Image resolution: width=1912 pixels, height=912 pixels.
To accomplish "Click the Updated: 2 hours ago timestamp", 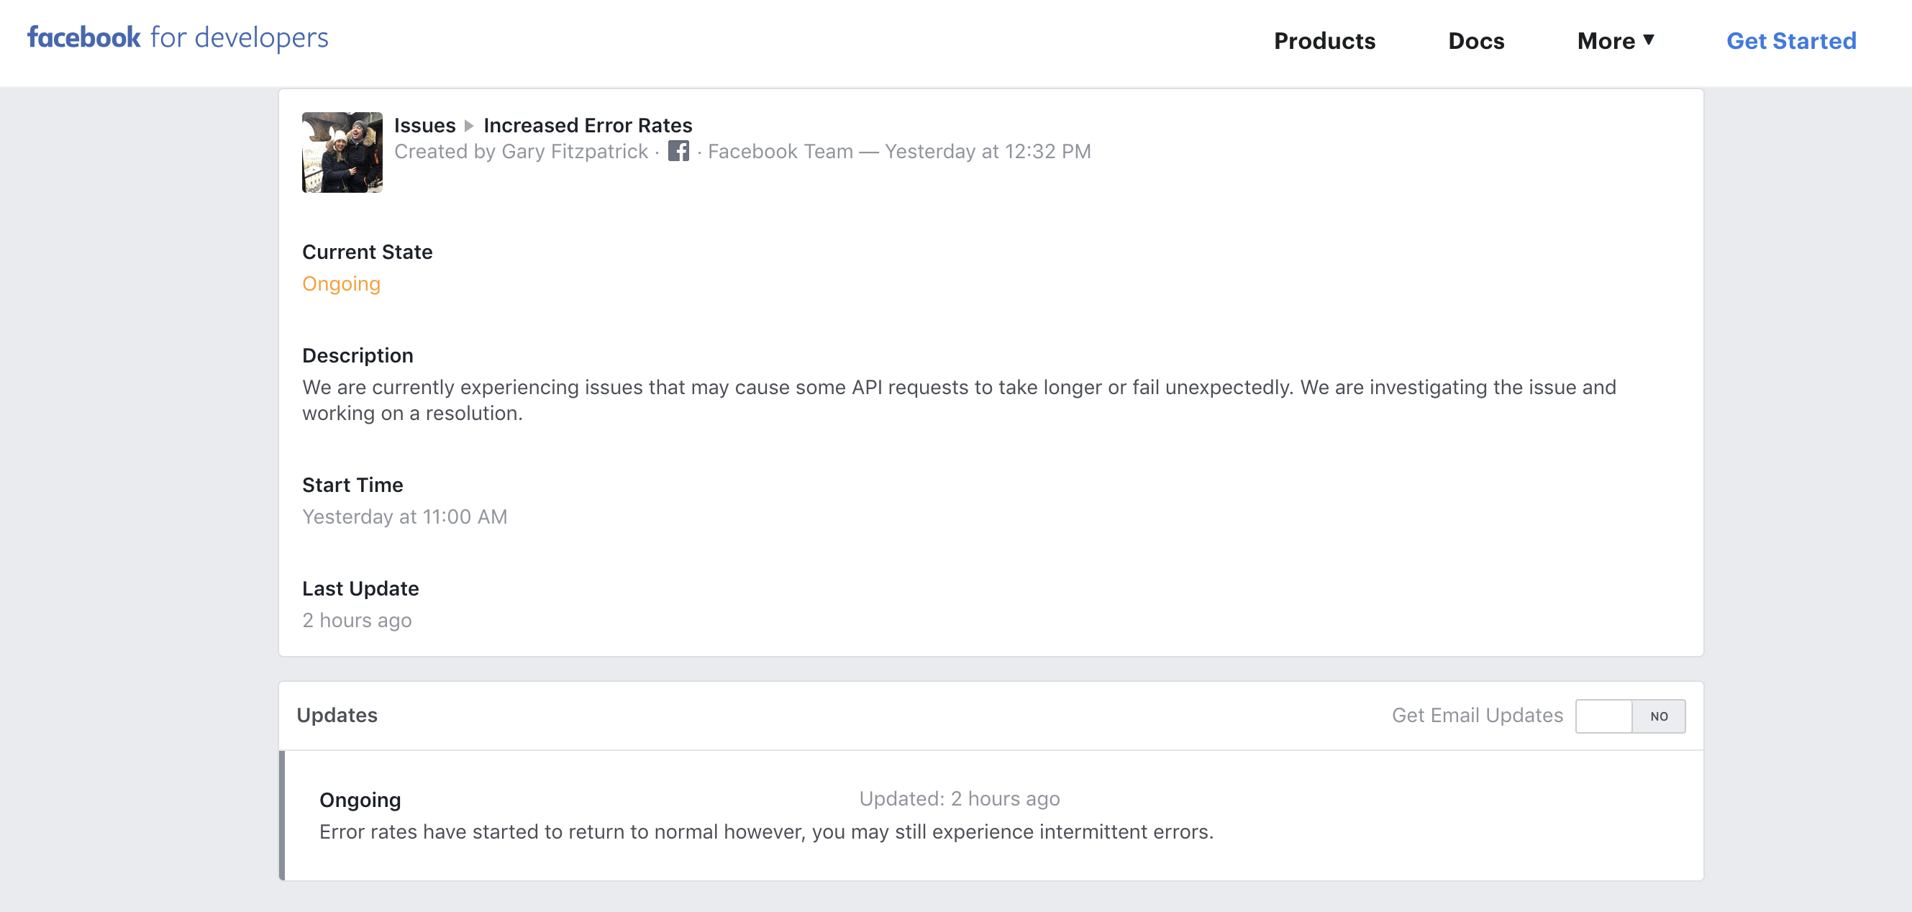I will [x=959, y=798].
